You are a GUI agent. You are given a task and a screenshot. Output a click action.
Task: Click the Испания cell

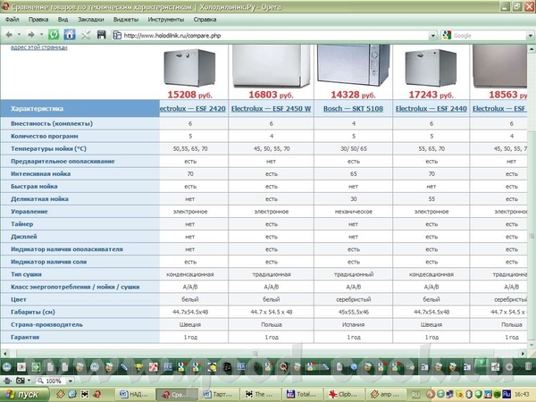pos(353,324)
